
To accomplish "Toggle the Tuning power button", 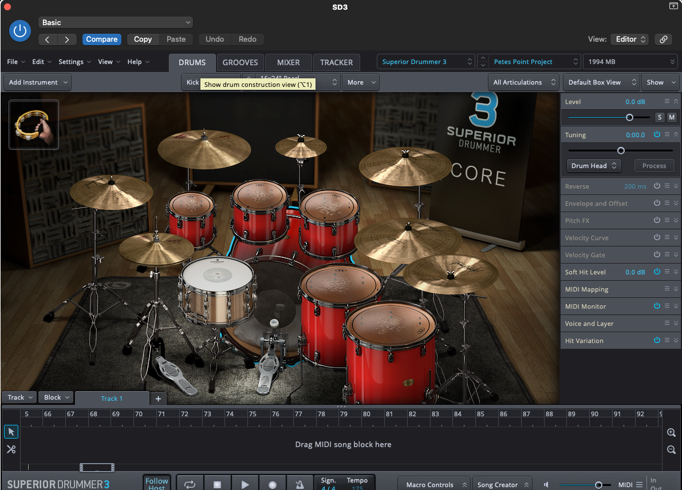I will 657,135.
